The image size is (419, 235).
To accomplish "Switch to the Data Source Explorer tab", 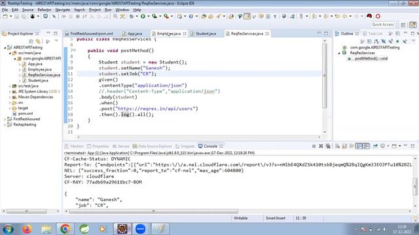I will (153, 146).
